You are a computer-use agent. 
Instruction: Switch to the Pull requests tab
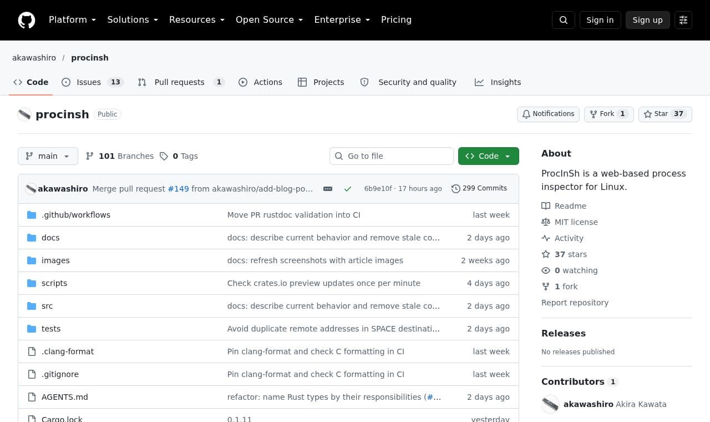[181, 82]
